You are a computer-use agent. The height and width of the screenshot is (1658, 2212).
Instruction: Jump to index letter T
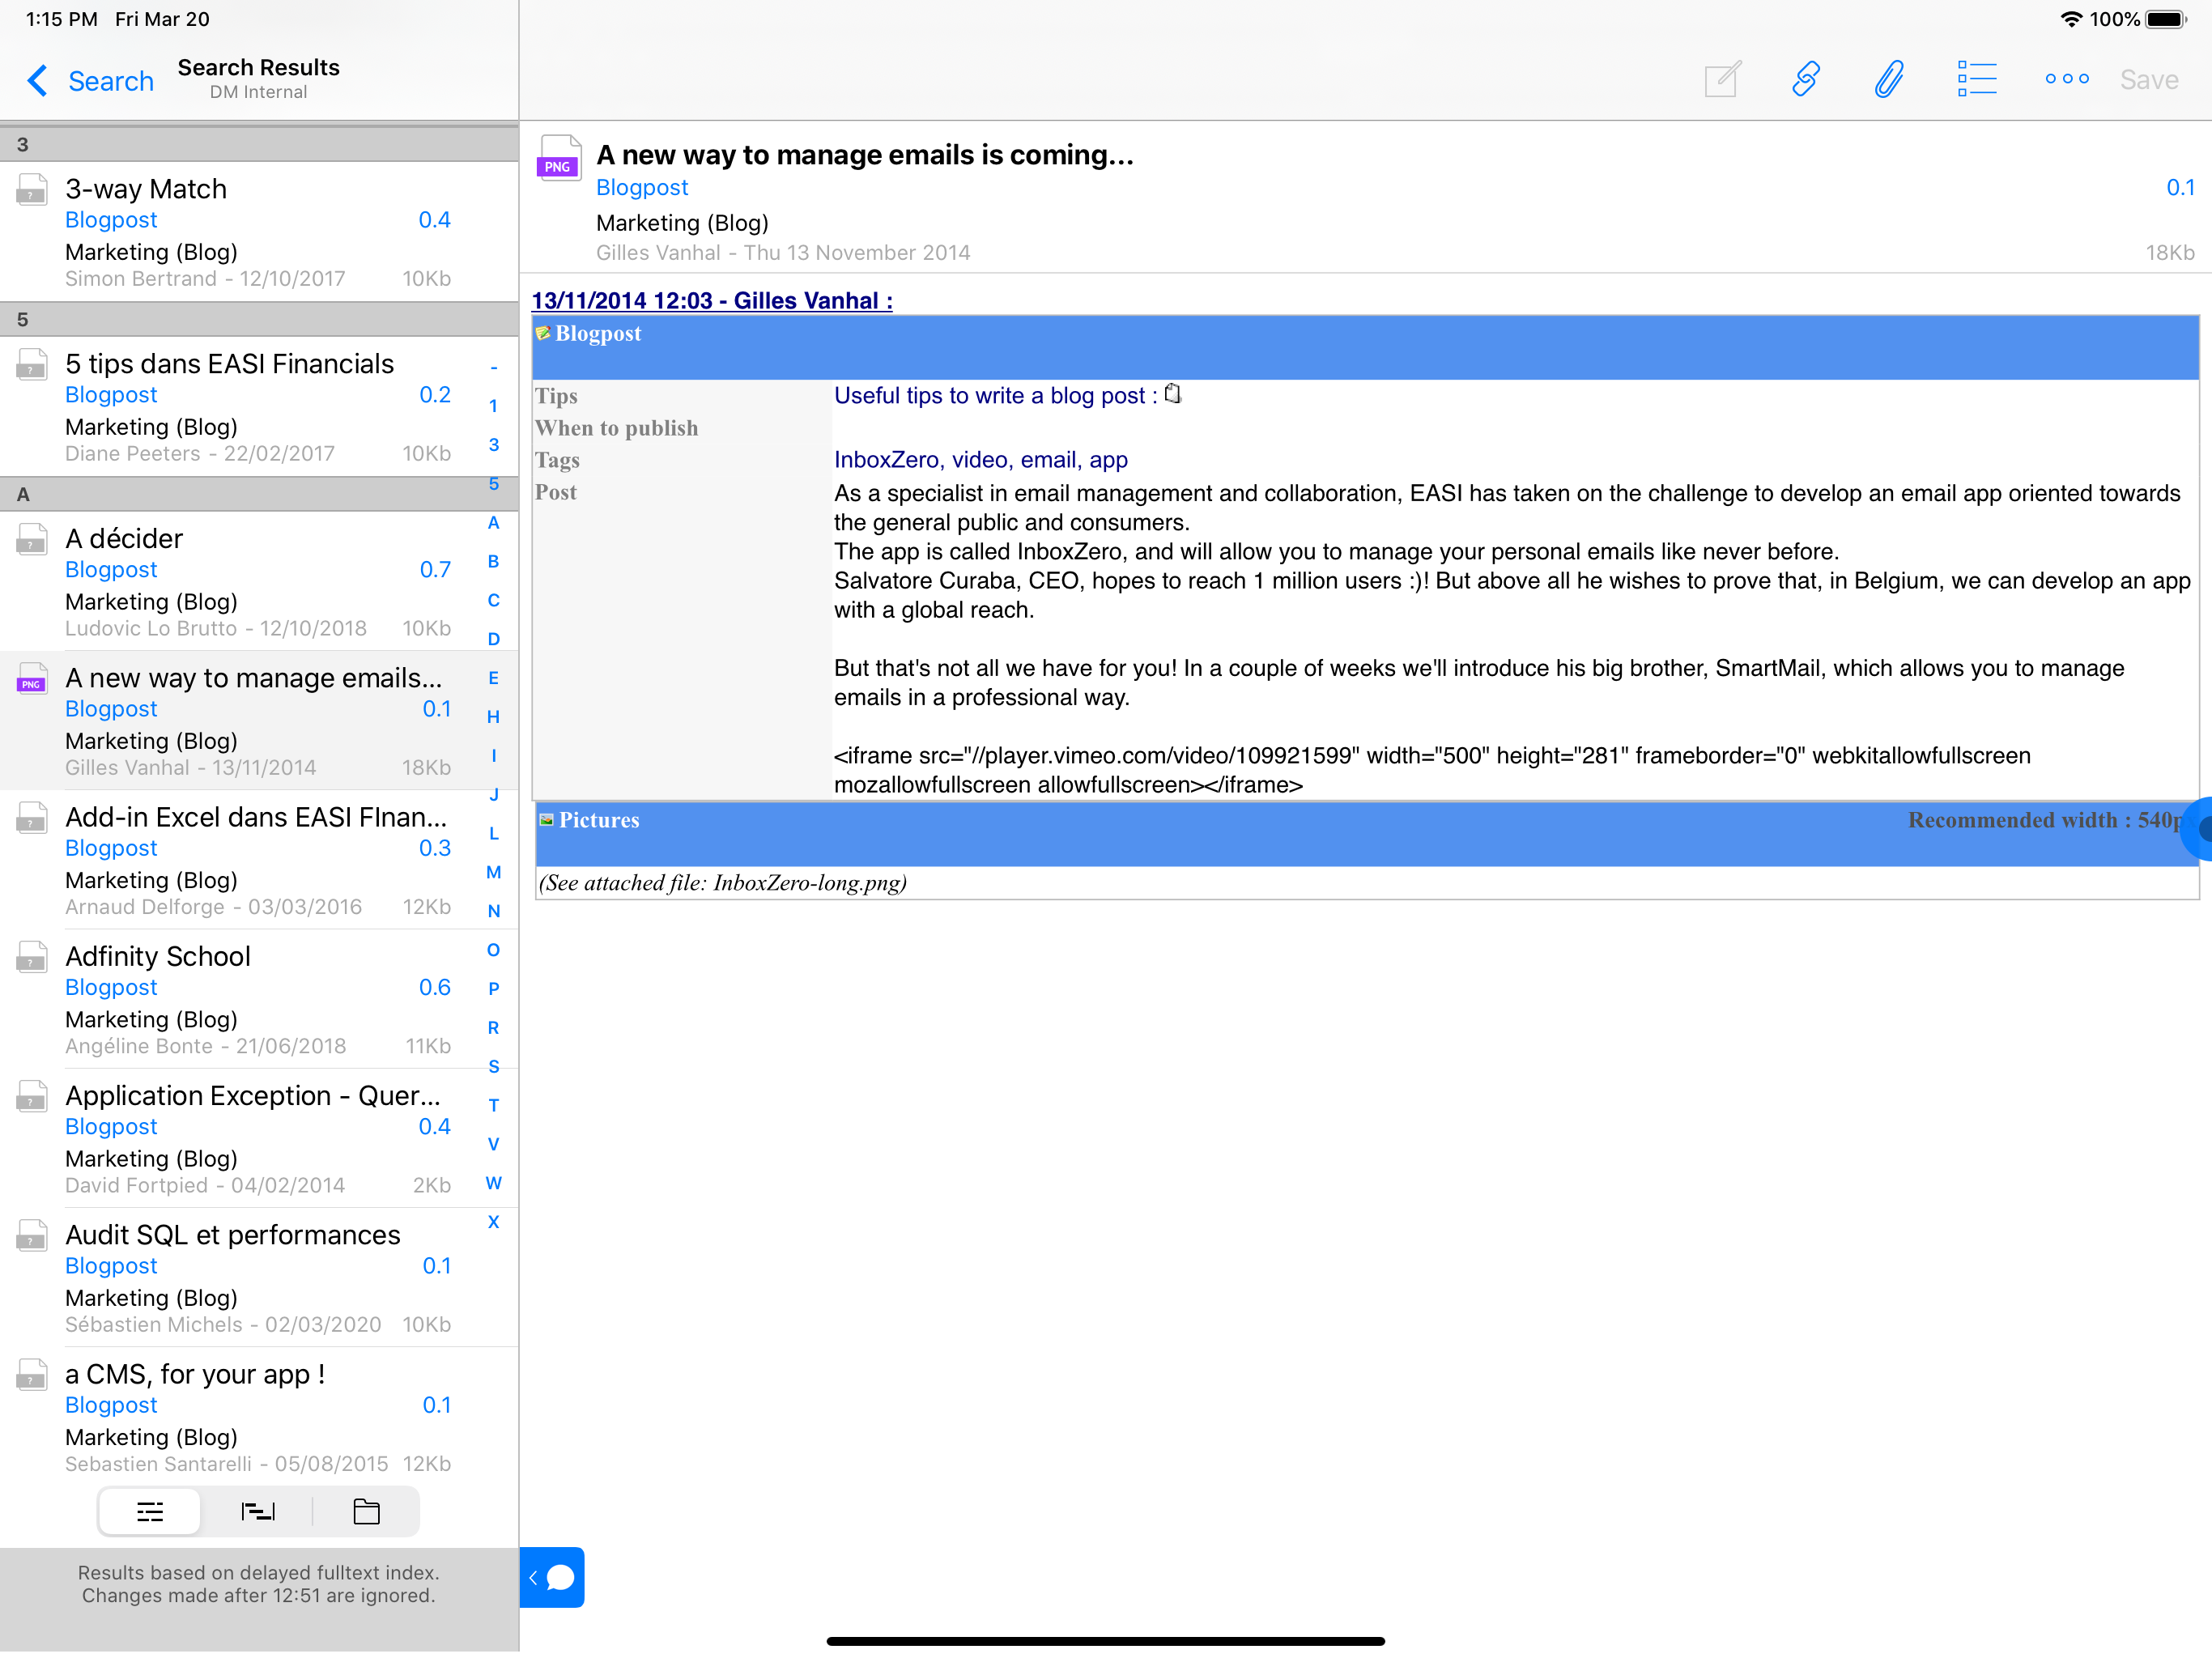pos(493,1106)
